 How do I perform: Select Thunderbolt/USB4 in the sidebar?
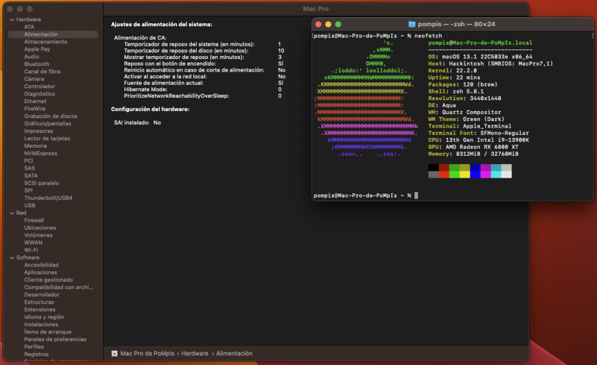click(48, 197)
